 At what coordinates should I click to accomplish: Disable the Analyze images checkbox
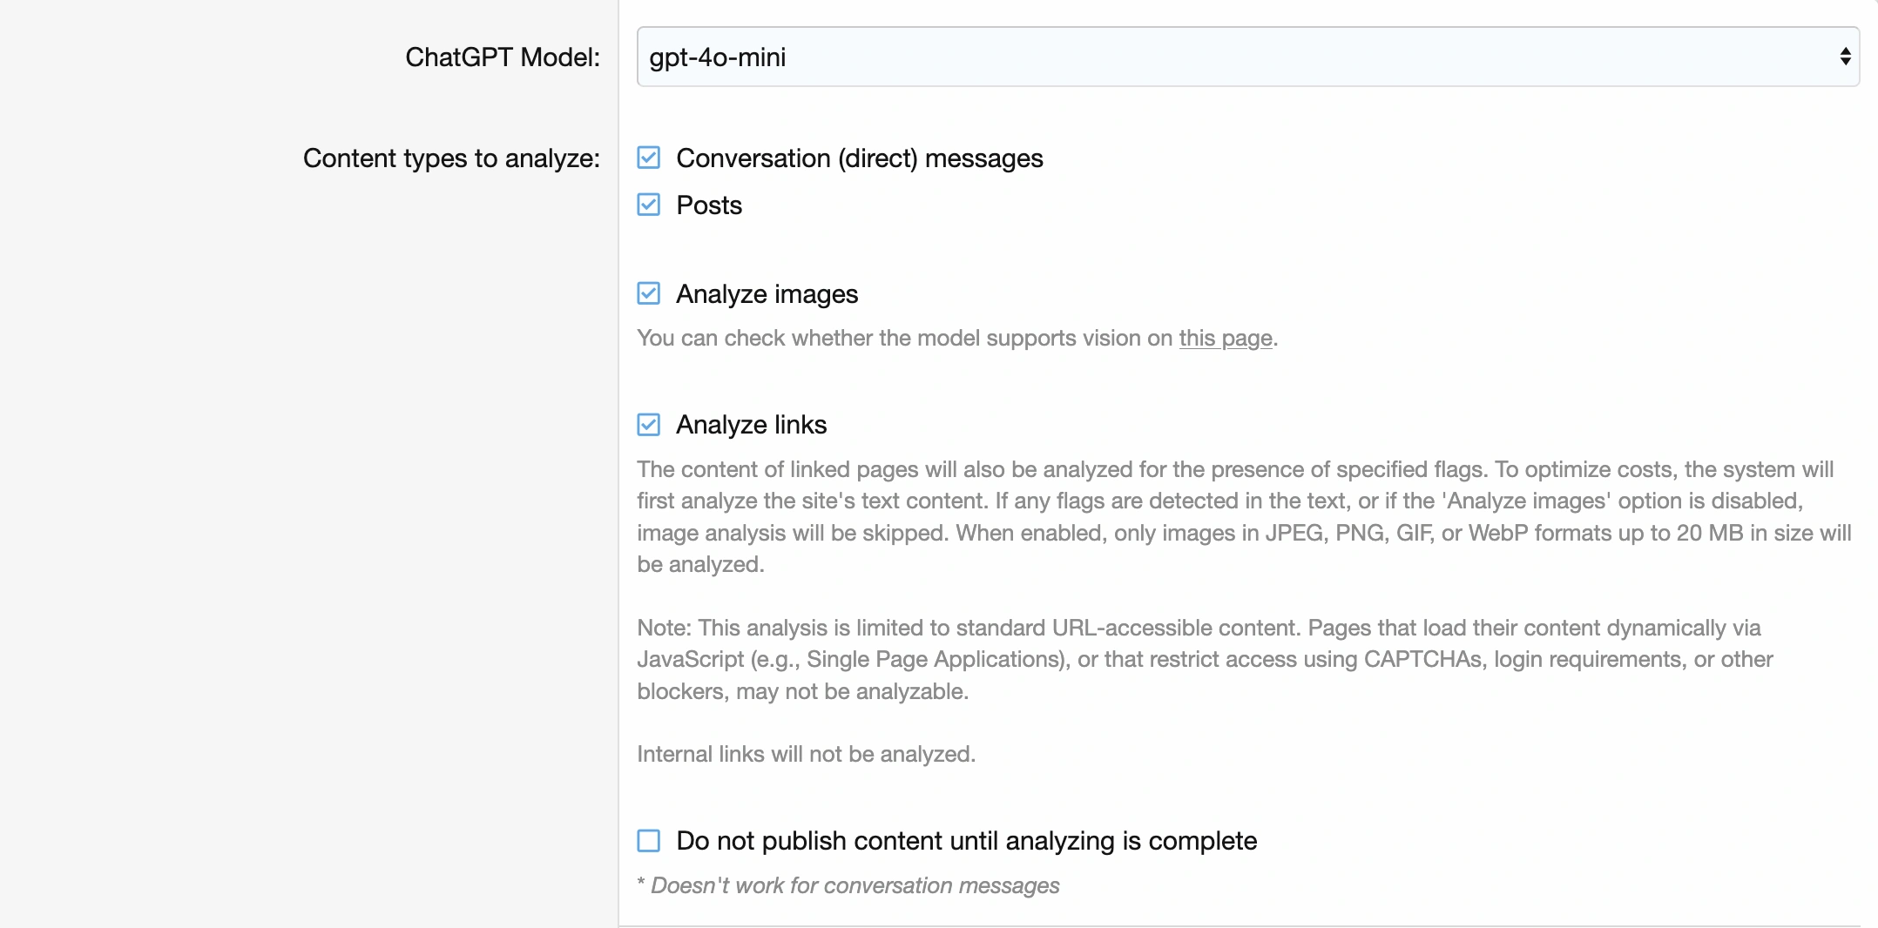pos(649,293)
